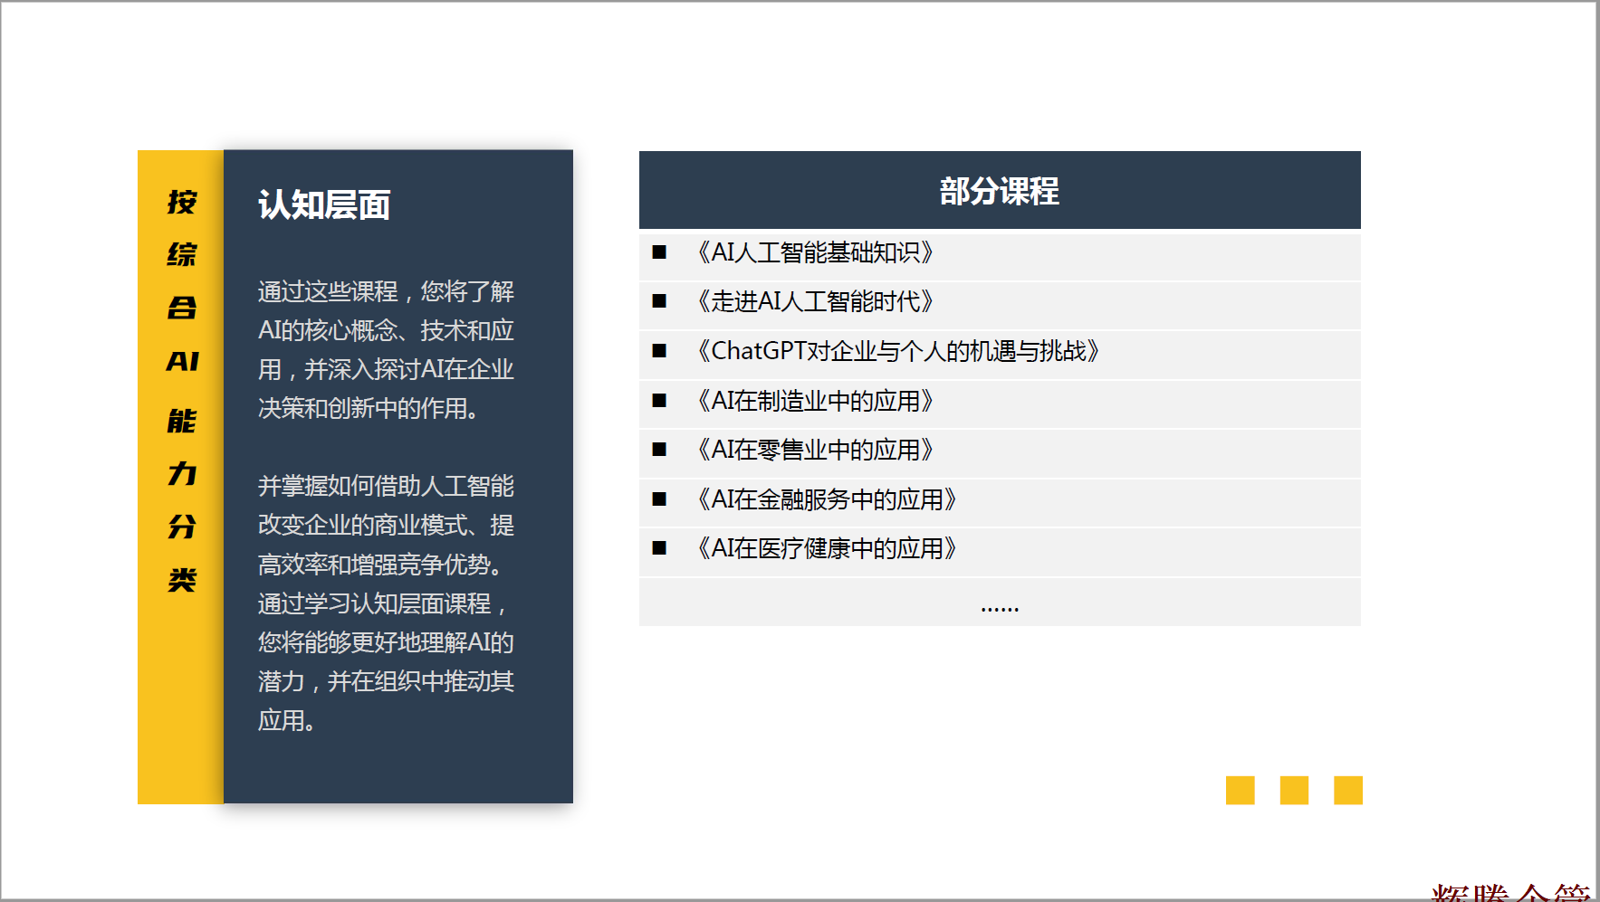Viewport: 1600px width, 902px height.
Task: Click the 《AI在金融服务中的应用》 course title
Action: [826, 499]
